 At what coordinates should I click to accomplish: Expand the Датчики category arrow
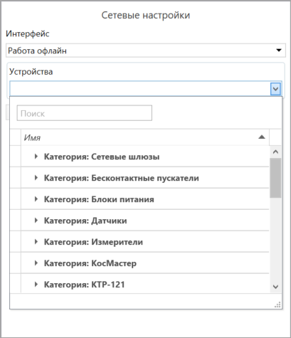[x=36, y=221]
